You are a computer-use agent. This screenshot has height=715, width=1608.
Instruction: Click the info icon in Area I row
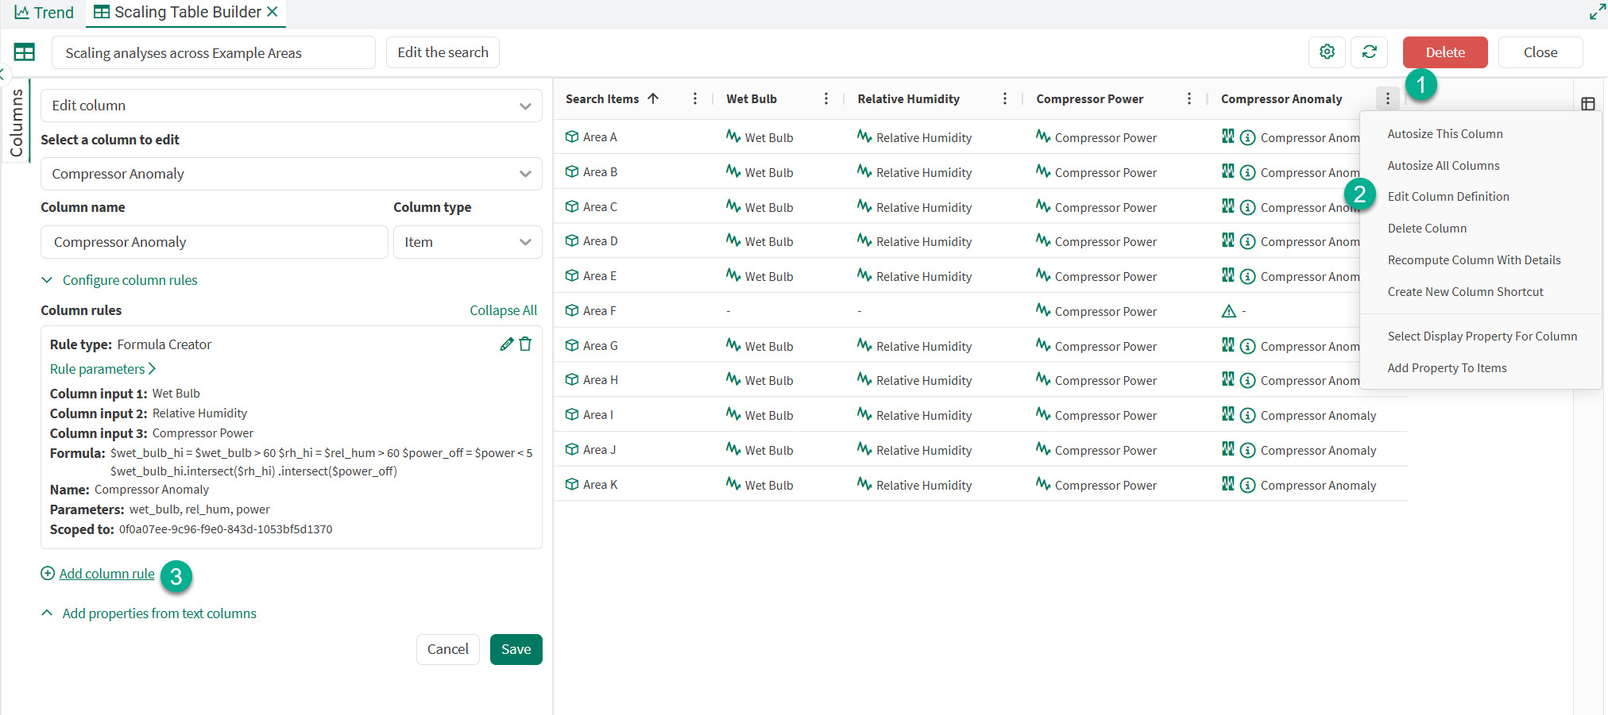pyautogui.click(x=1247, y=416)
